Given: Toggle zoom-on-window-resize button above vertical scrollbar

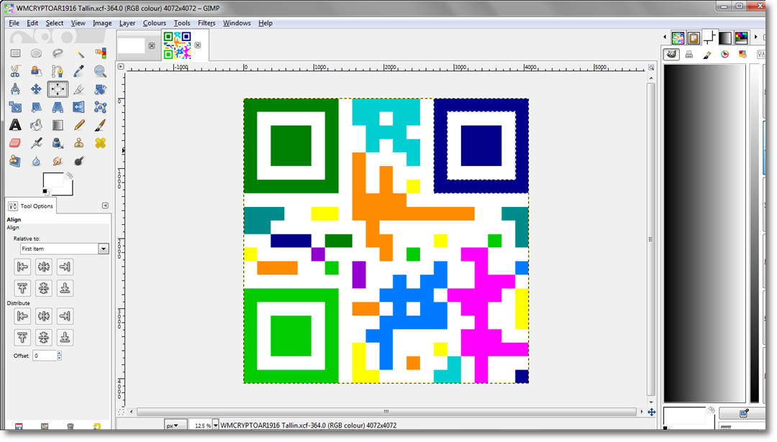Looking at the screenshot, I should coord(651,68).
